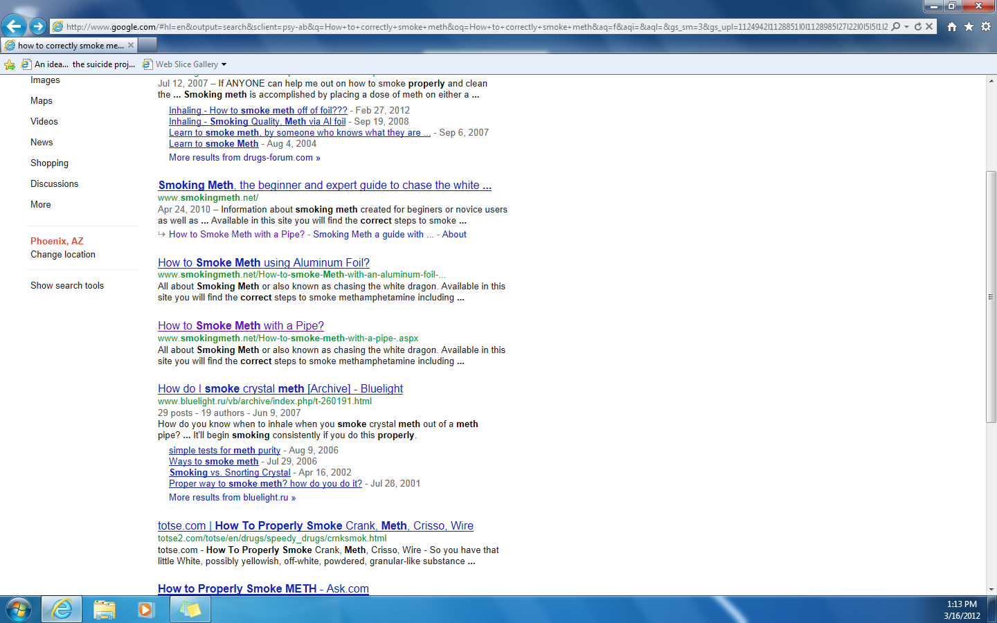Click the browser Back arrow button
The width and height of the screenshot is (997, 623).
[x=14, y=26]
